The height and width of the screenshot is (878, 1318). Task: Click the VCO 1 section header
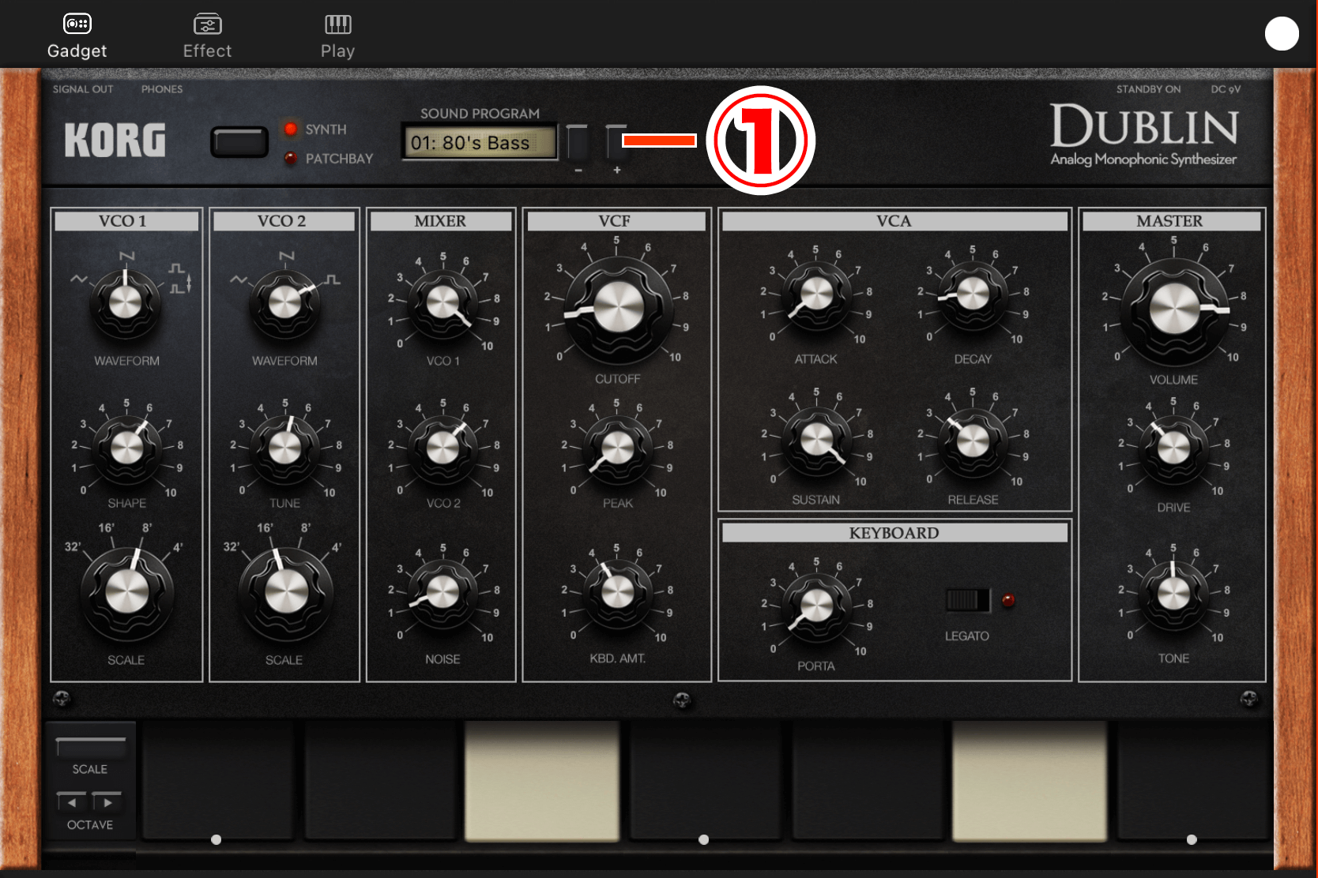coord(126,221)
